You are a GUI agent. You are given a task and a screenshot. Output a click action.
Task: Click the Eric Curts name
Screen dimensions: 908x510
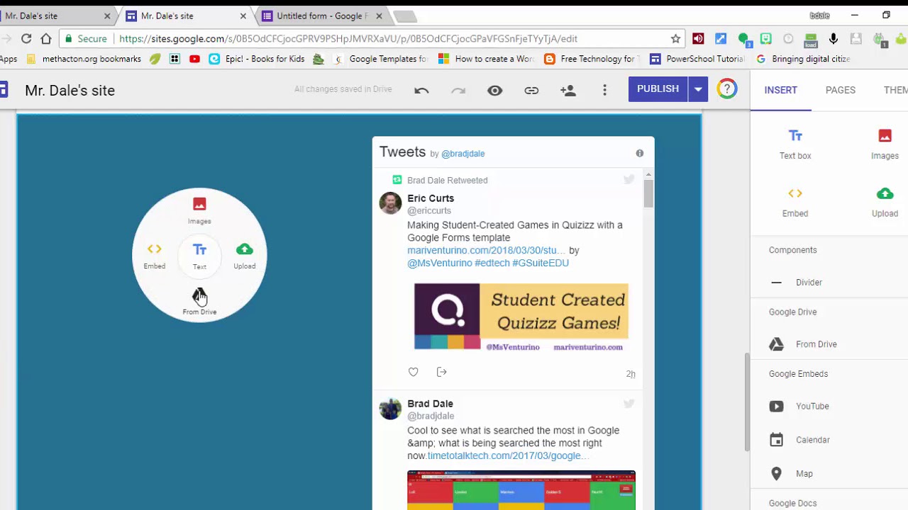pyautogui.click(x=431, y=198)
